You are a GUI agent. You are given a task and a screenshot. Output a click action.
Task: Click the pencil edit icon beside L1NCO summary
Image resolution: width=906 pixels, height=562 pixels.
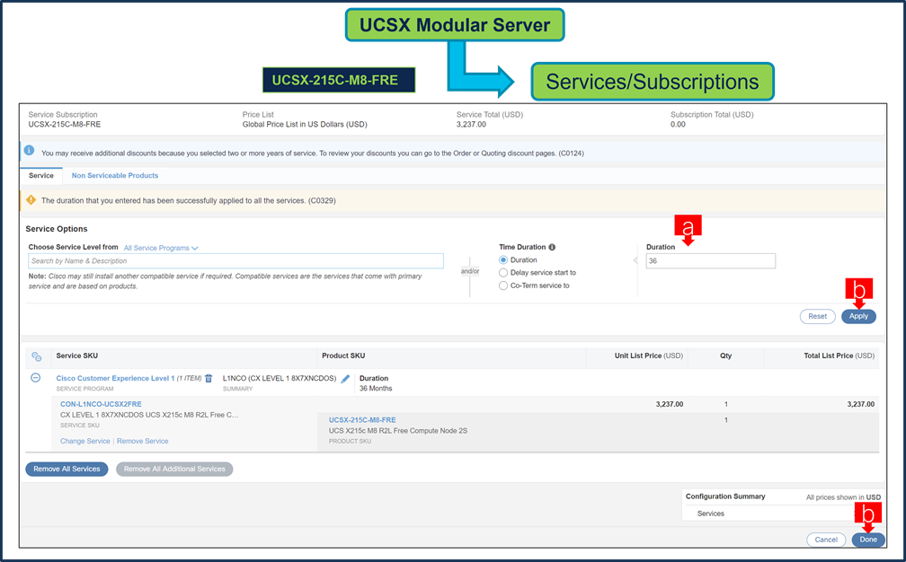(345, 379)
